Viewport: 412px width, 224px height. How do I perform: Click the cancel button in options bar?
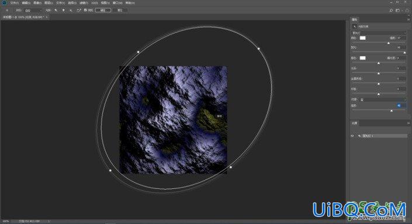point(120,11)
